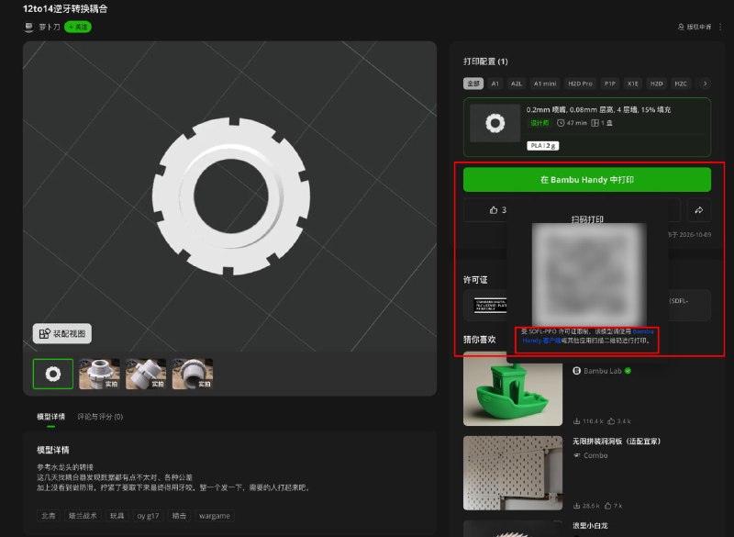
Task: Switch to the 模型详情 tab
Action: 50,417
